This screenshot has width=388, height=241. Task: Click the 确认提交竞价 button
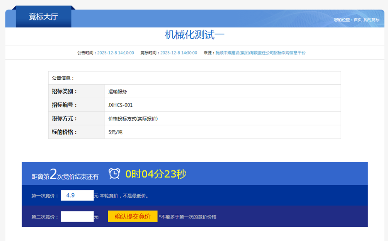click(x=133, y=216)
